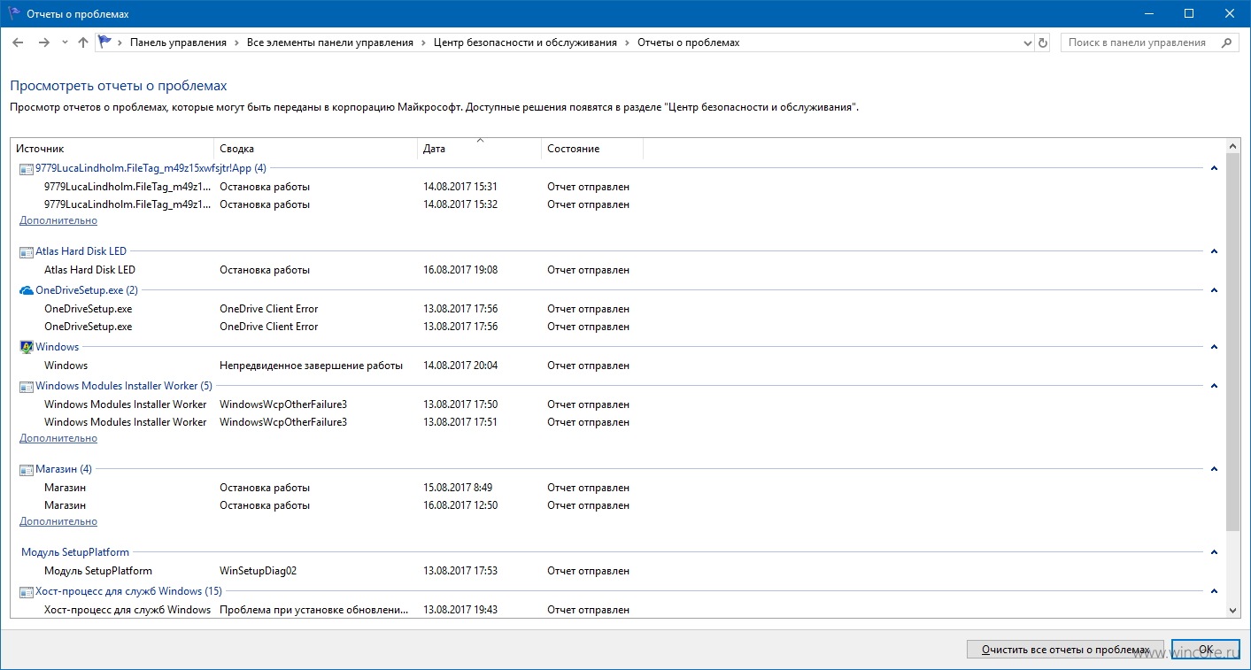Open the "Панель управления" breadcrumb
1251x670 pixels.
click(x=178, y=42)
